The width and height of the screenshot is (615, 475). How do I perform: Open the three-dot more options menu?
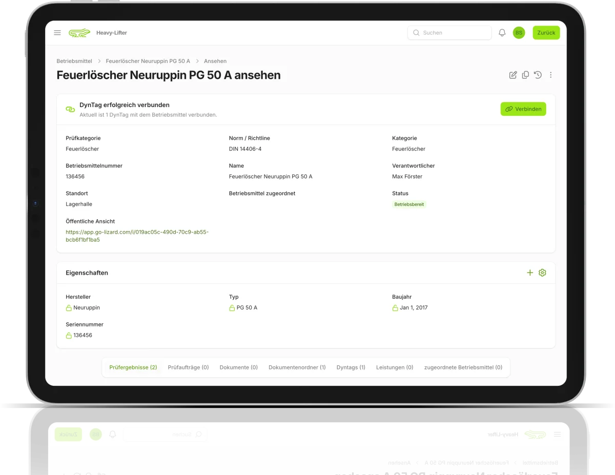551,75
